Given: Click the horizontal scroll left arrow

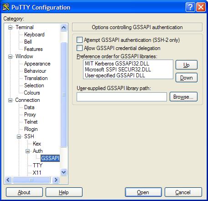Looking at the screenshot, I should point(8,180).
